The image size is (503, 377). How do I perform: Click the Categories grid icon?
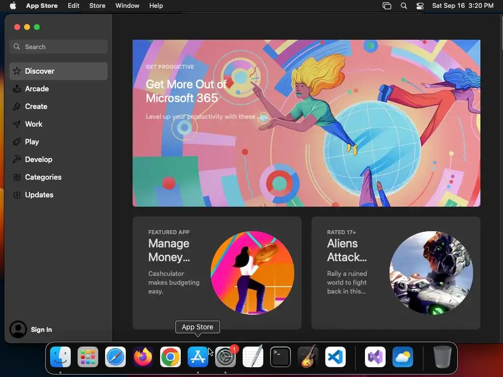click(x=17, y=177)
